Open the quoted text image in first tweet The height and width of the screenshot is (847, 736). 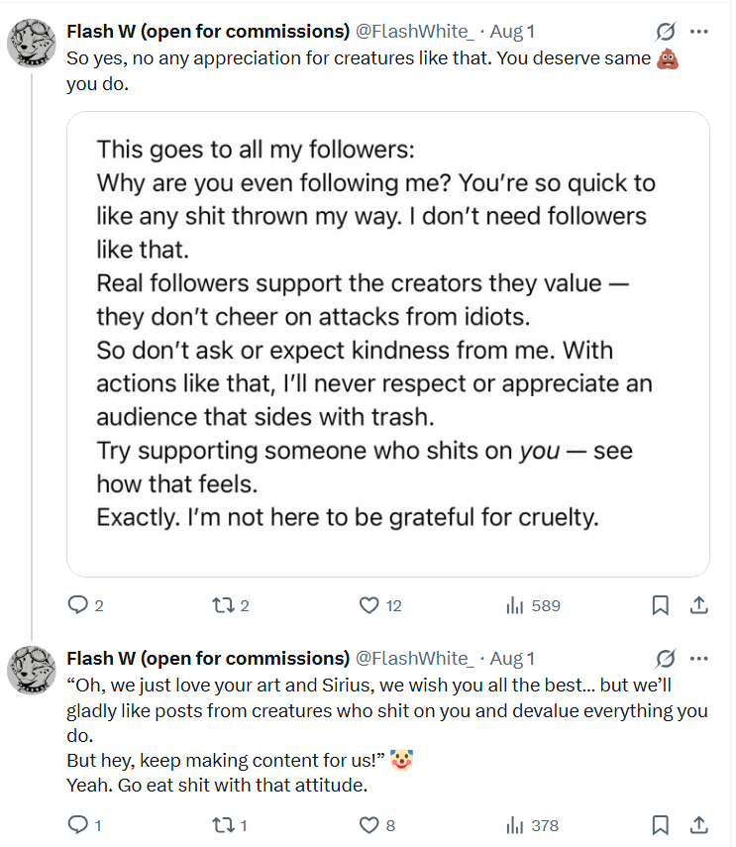pos(387,344)
